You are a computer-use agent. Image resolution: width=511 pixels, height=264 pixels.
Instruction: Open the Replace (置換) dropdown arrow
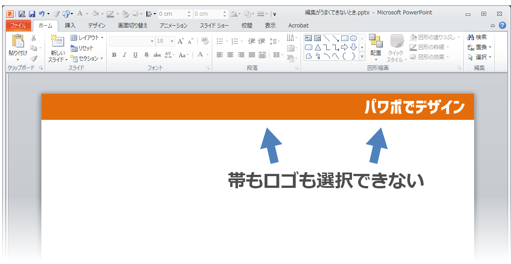[x=490, y=47]
